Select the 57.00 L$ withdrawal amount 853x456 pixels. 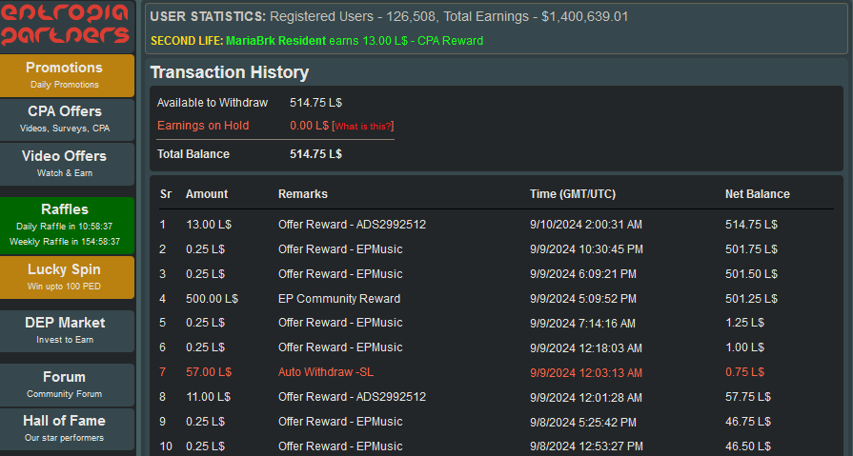[209, 372]
